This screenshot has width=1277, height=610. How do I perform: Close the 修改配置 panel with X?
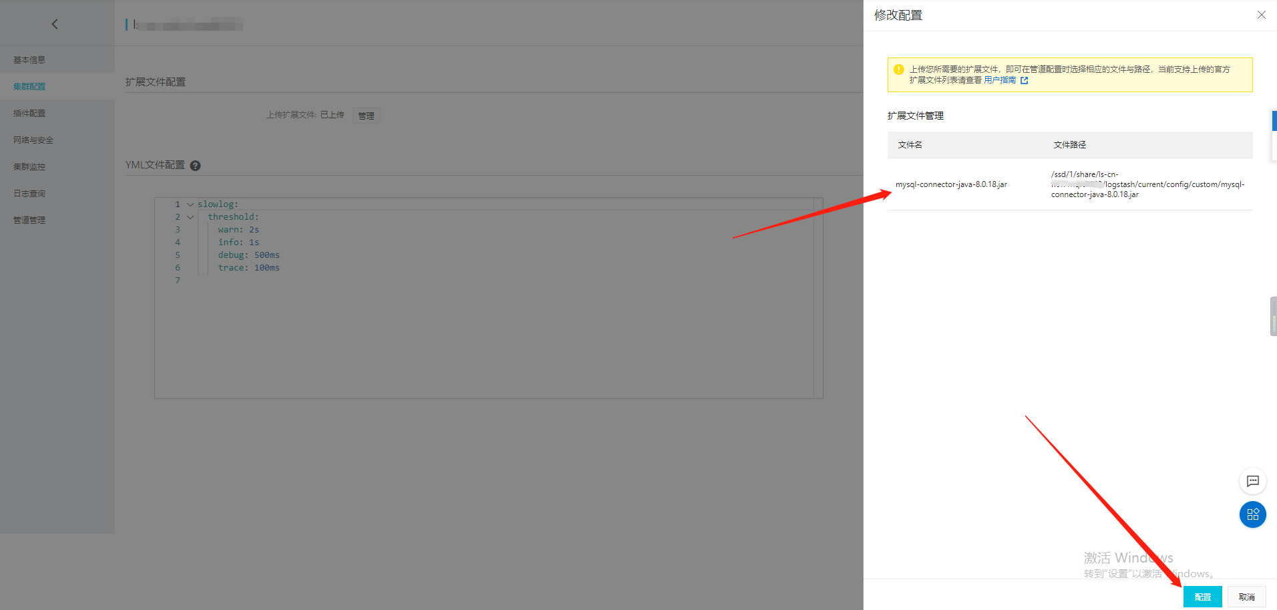point(1261,15)
